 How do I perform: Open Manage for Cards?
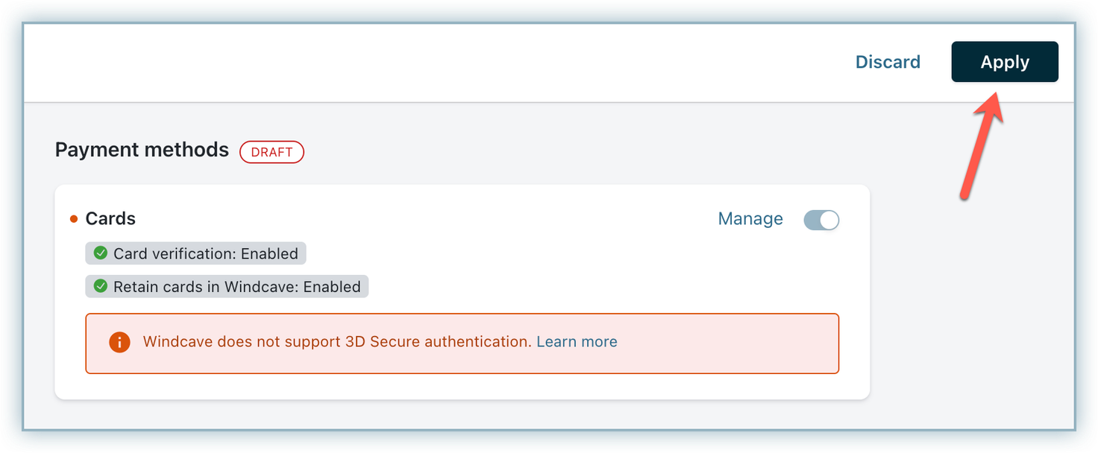[750, 219]
